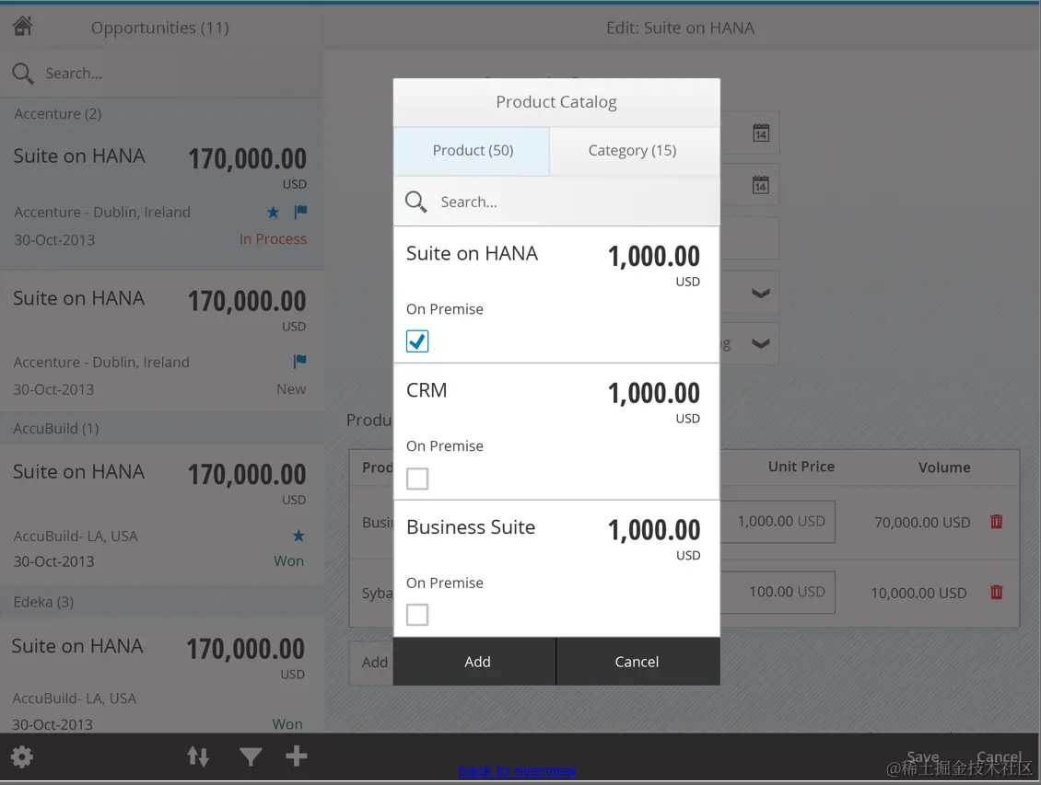This screenshot has width=1041, height=785.
Task: Click the Business Suite product name in catalog
Action: (471, 527)
